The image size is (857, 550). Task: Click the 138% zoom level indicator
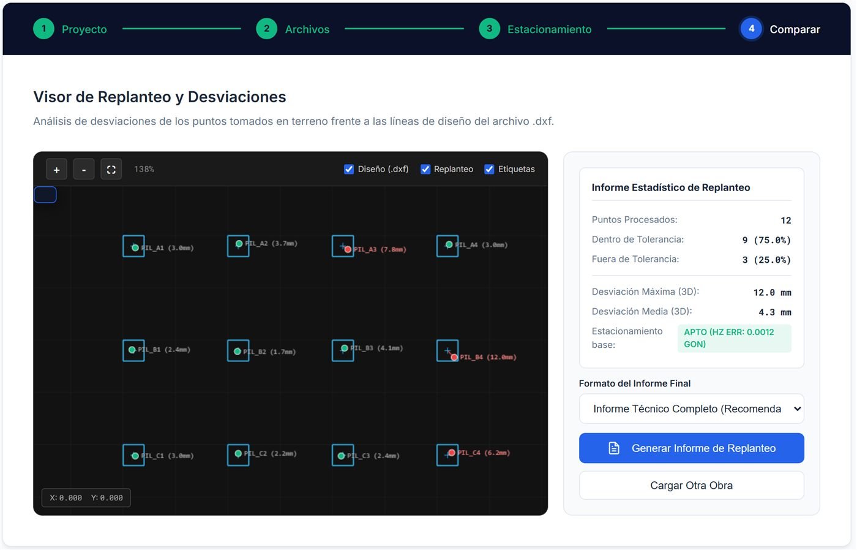[x=144, y=169]
